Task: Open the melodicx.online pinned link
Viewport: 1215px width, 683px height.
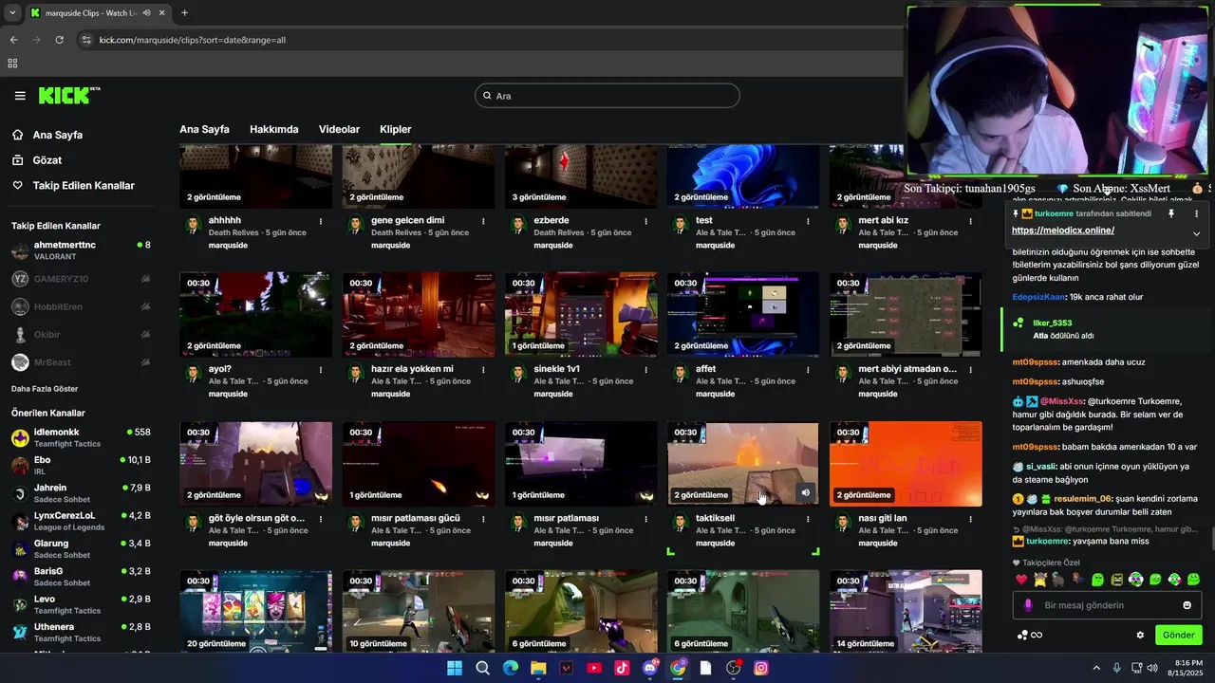Action: [1063, 231]
